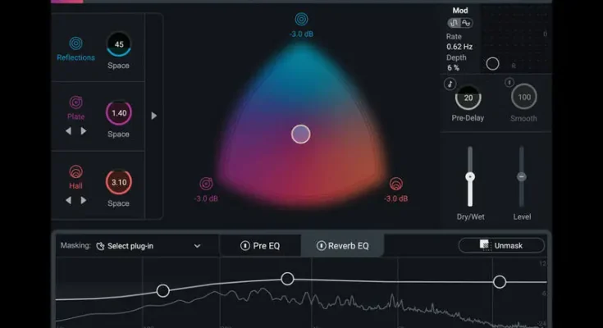Click the blend pad center puck

click(x=301, y=134)
